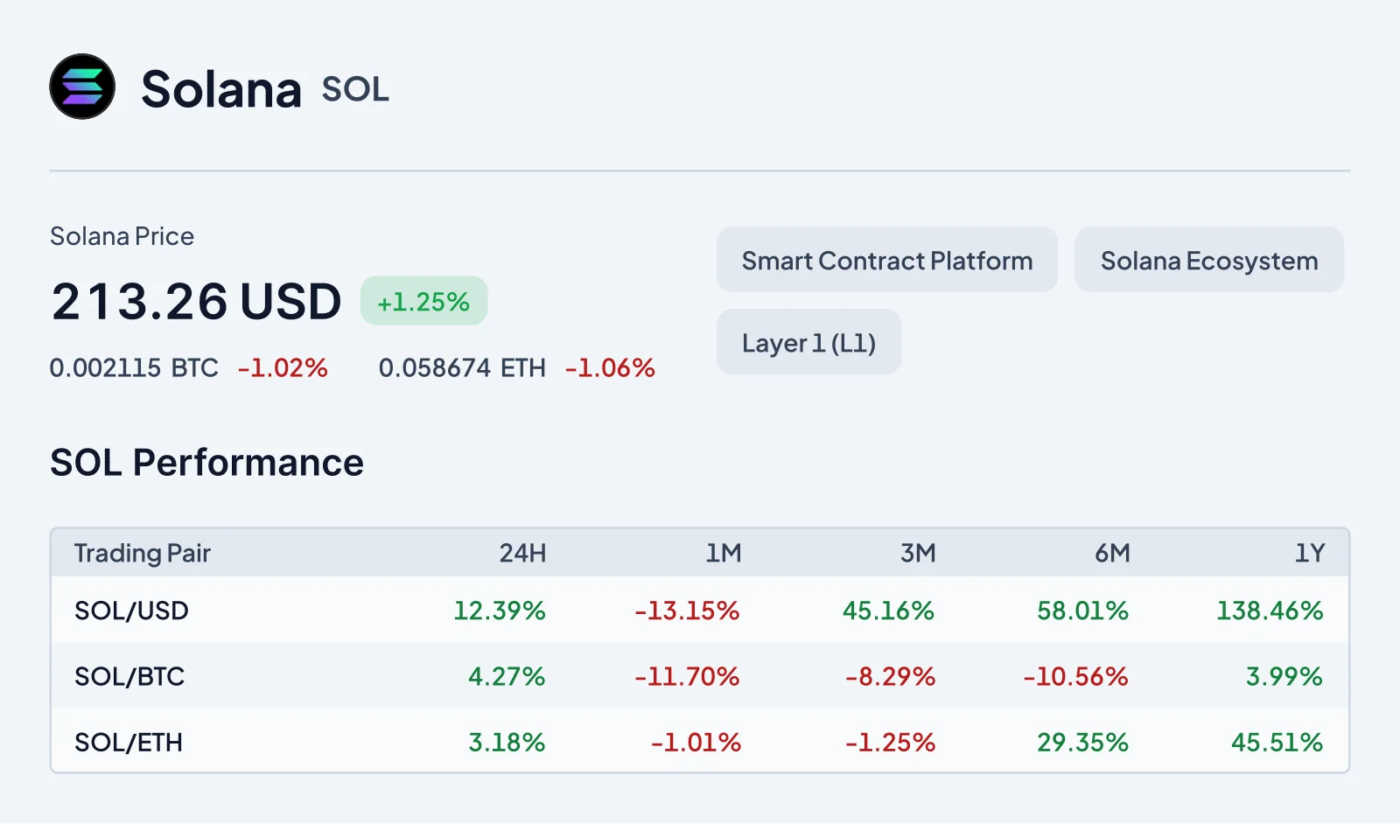Select the 213.26 USD price value
The width and height of the screenshot is (1400, 824).
point(196,302)
